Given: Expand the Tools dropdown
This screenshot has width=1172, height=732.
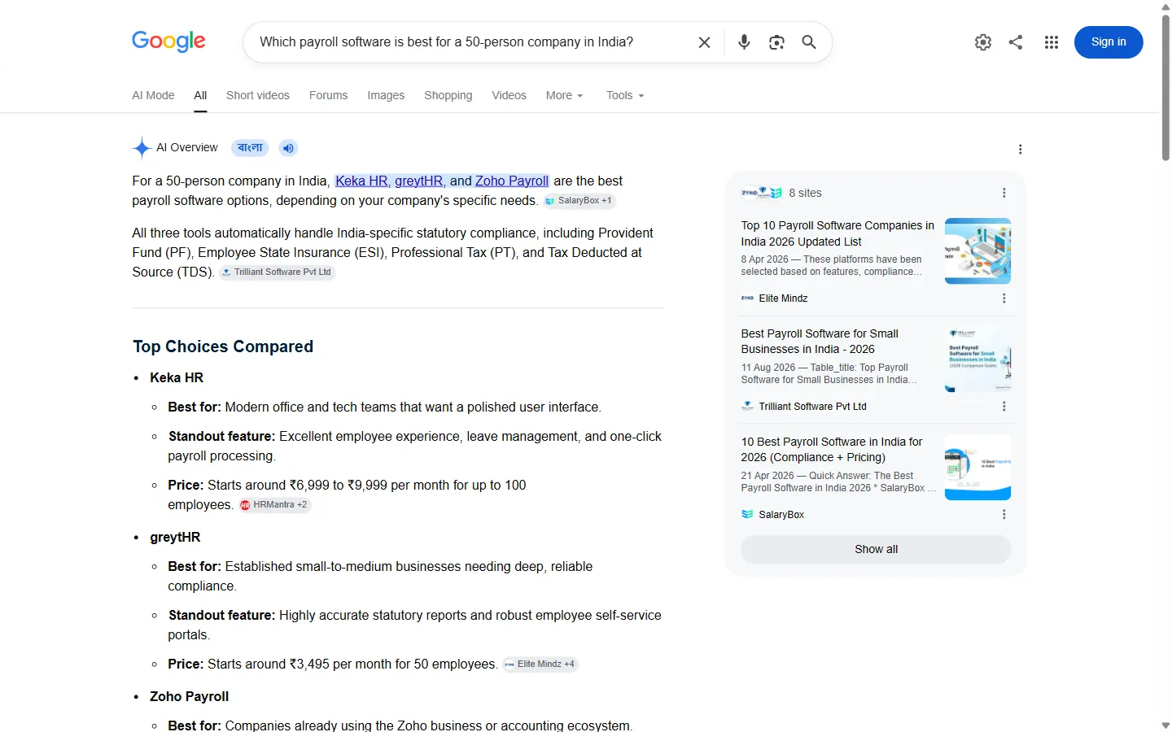Looking at the screenshot, I should (x=625, y=95).
